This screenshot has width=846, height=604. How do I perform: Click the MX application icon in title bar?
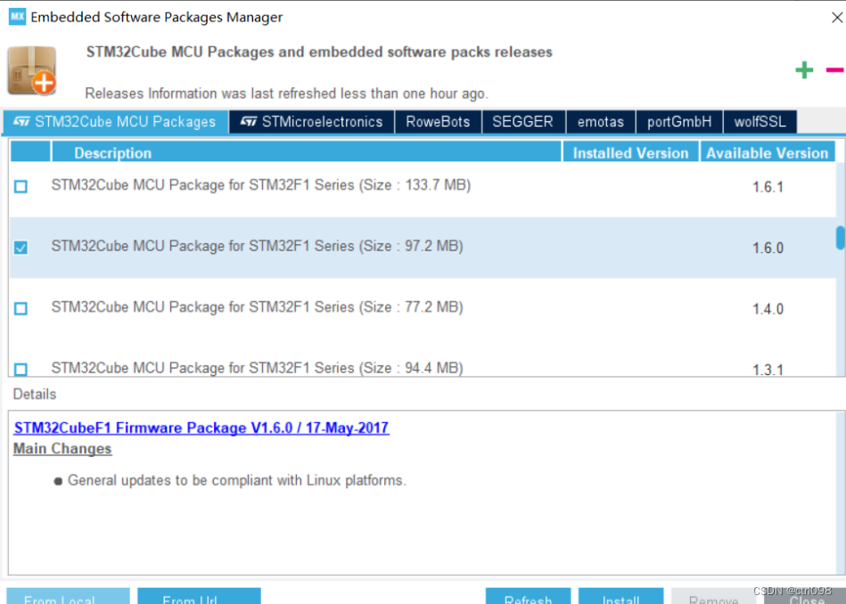[x=17, y=17]
